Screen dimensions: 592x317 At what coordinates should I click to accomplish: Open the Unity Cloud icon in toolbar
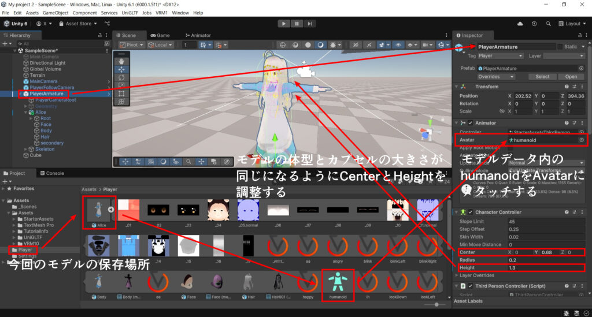[521, 24]
